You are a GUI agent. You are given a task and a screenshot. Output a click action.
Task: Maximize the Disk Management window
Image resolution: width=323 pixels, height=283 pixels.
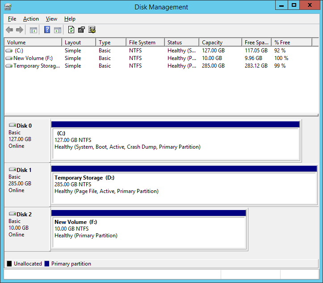tap(294, 5)
